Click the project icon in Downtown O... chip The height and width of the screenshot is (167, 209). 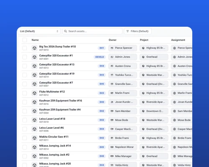pos(143,111)
